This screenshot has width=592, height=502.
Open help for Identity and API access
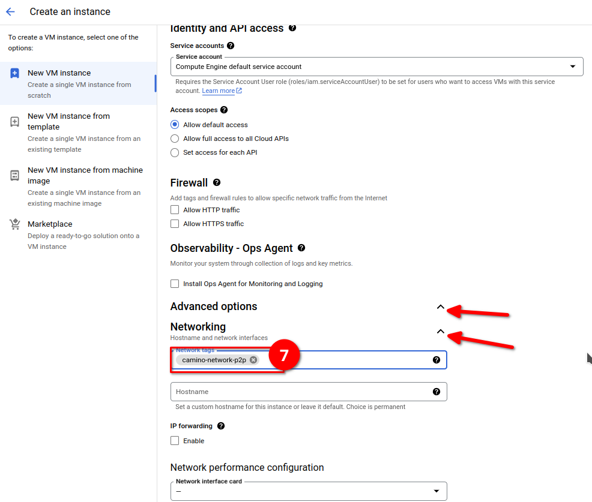click(292, 28)
